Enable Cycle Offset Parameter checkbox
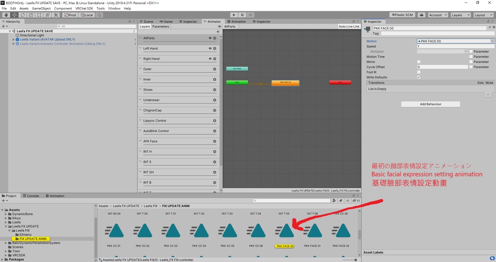496x262 pixels. 471,67
